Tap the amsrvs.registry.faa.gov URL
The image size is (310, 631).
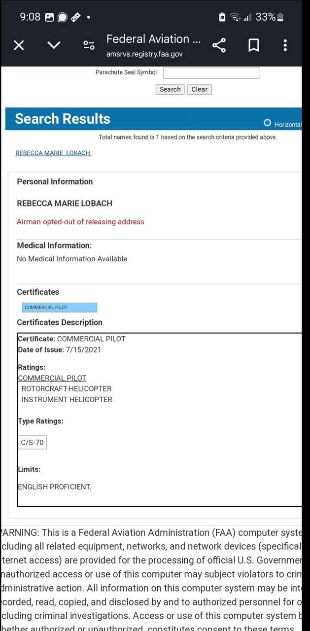point(144,54)
